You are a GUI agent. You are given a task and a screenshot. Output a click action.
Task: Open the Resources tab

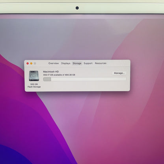pos(101,63)
